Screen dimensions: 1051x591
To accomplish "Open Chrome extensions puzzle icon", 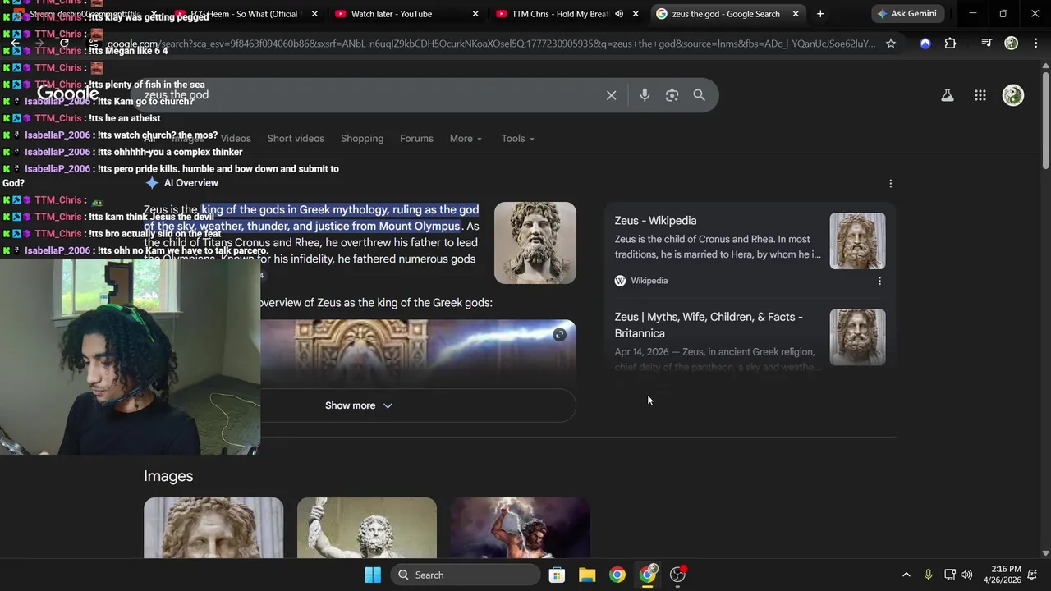I will pyautogui.click(x=950, y=44).
